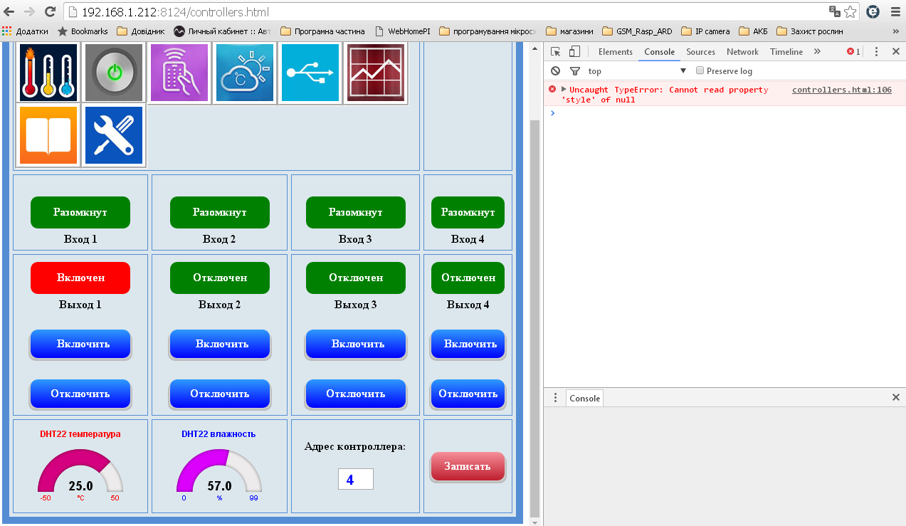Screen dimensions: 906x526
Task: Open the Програмна частина bookmarks folder
Action: (323, 31)
